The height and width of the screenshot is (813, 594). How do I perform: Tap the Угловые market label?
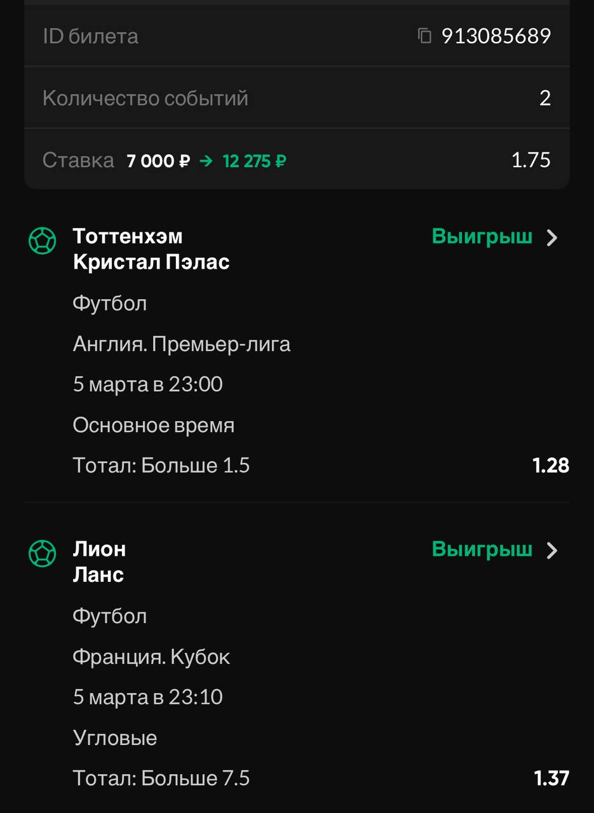(x=115, y=738)
